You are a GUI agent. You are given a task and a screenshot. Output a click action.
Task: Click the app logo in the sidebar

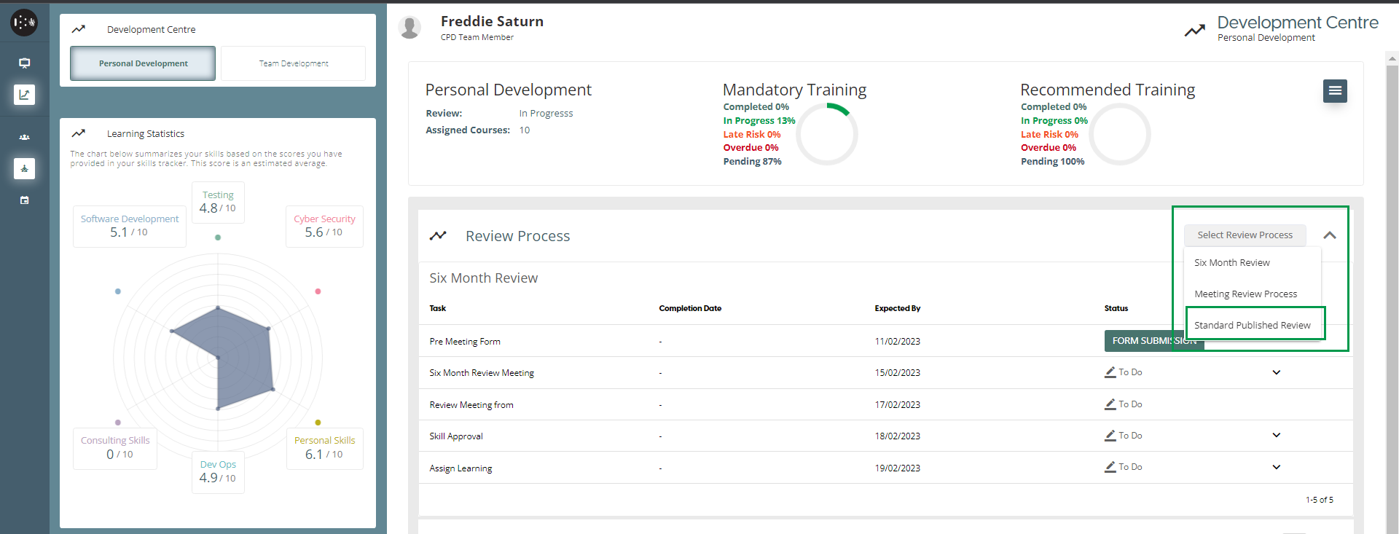pyautogui.click(x=24, y=23)
